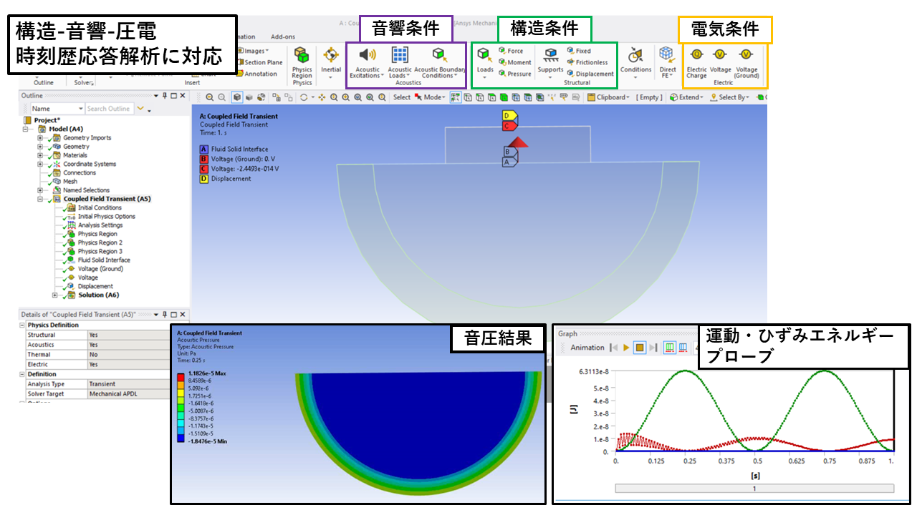
Task: Click the Acoustic Boundary Conditions icon
Action: point(439,54)
